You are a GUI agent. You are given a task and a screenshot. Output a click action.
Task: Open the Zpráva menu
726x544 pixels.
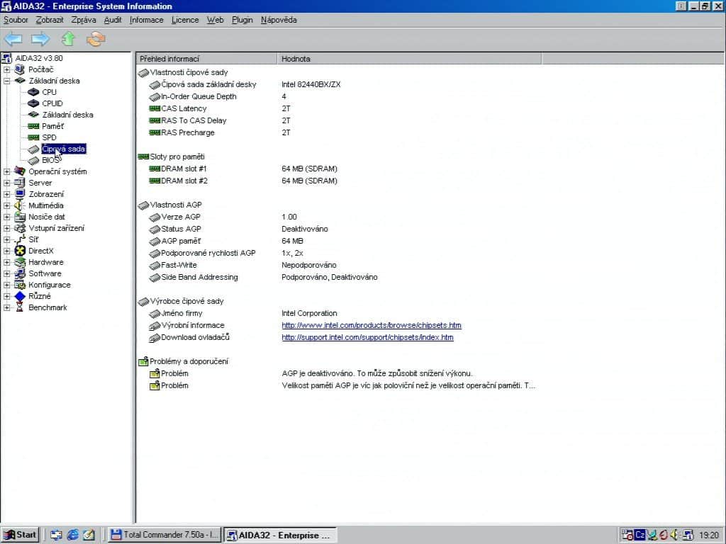[84, 20]
